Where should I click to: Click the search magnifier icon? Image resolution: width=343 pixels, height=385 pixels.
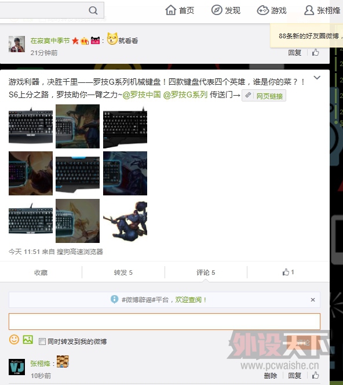[93, 10]
